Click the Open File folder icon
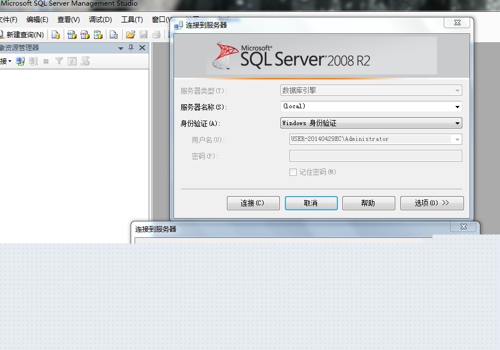 click(x=131, y=35)
